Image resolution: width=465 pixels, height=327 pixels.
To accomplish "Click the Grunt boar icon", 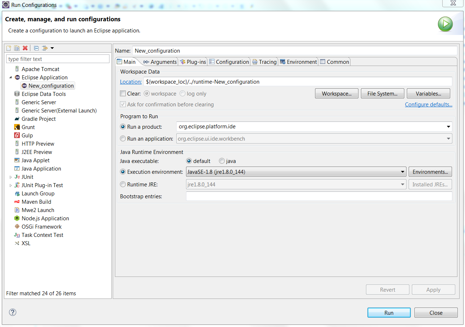I will pos(17,127).
